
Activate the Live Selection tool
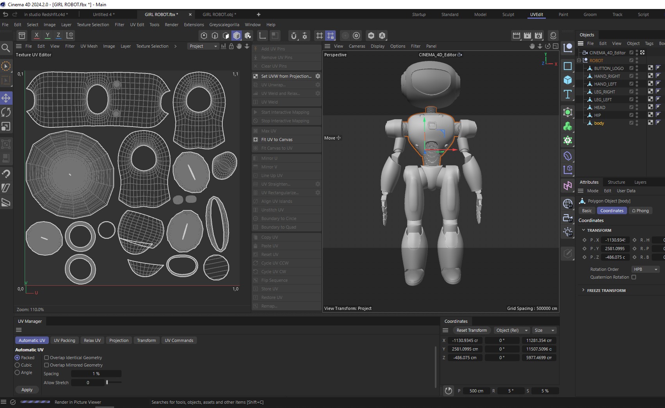6,66
